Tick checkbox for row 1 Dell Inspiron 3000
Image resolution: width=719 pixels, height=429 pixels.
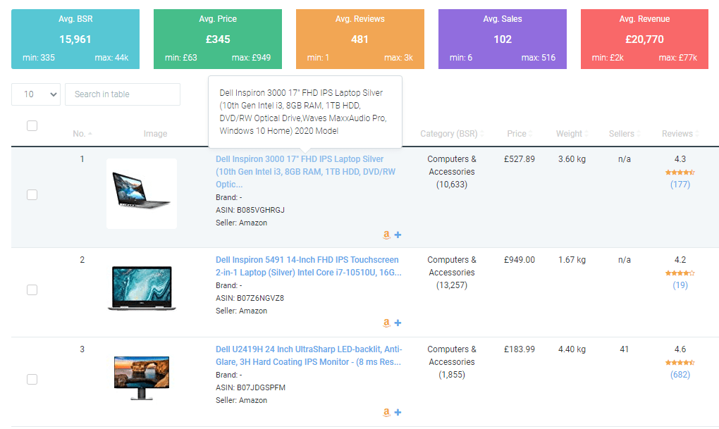[32, 195]
